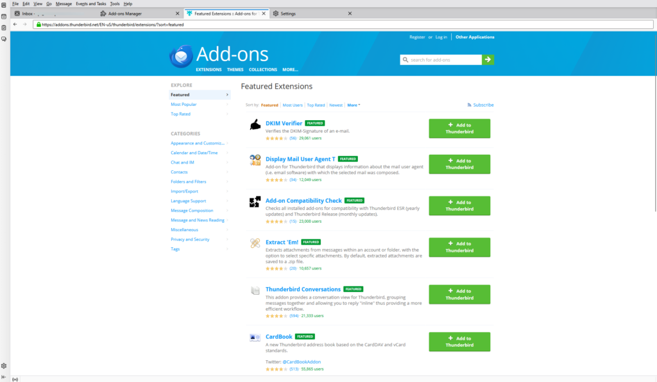
Task: Open the Settings gear icon in left sidebar
Action: [4, 366]
